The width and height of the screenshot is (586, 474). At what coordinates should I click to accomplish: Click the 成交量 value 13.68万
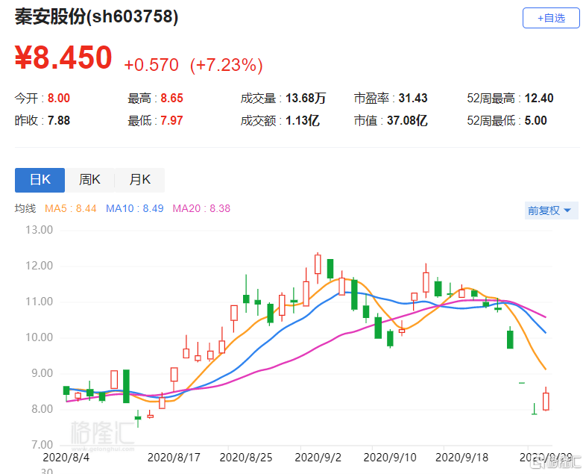[x=306, y=98]
